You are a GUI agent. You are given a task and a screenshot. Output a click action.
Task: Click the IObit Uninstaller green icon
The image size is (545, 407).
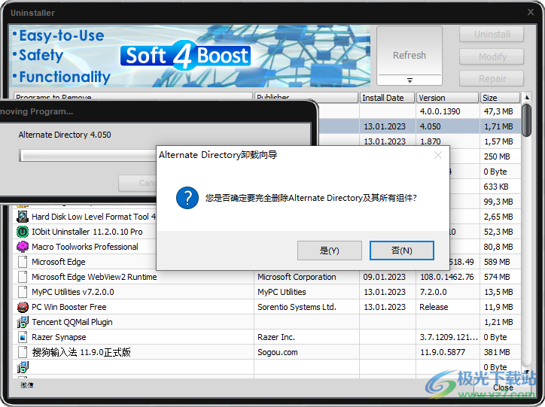tap(23, 232)
